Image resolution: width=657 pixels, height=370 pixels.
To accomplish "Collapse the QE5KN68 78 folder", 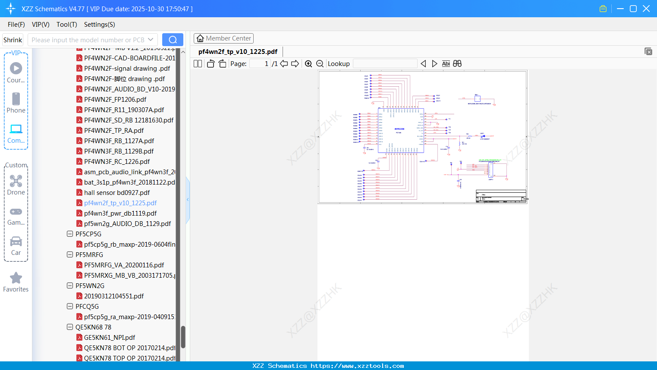I will tap(70, 327).
